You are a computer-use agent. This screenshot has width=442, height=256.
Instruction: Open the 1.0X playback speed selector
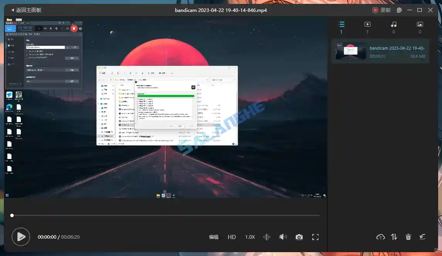(x=250, y=237)
